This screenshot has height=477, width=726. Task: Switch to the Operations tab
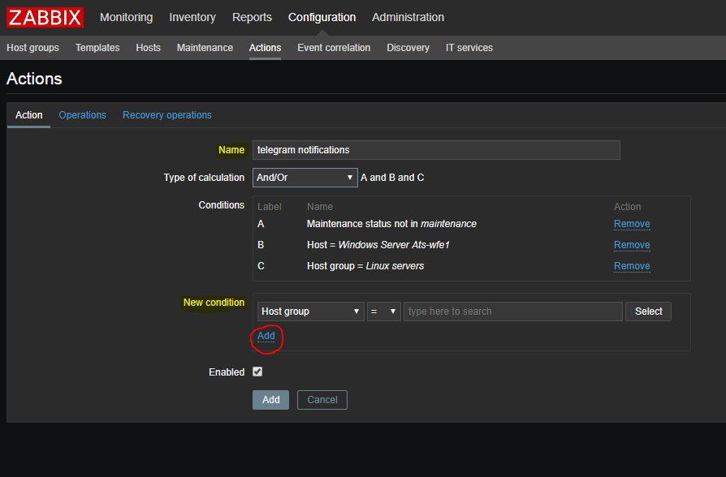click(x=82, y=115)
